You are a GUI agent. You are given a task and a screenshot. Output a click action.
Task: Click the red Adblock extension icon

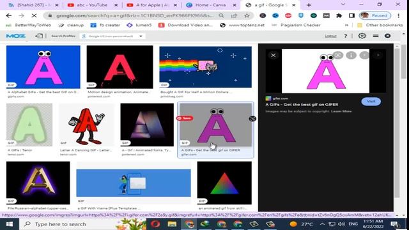(288, 15)
